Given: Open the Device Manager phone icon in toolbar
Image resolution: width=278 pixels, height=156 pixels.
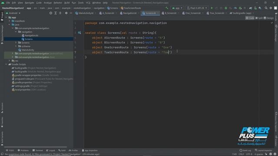Looking at the screenshot, I should pyautogui.click(x=255, y=8).
